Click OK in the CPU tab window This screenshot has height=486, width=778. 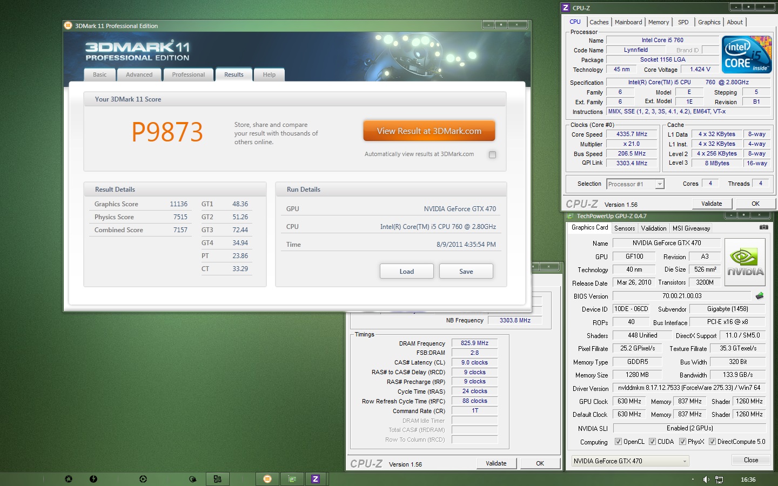point(755,204)
